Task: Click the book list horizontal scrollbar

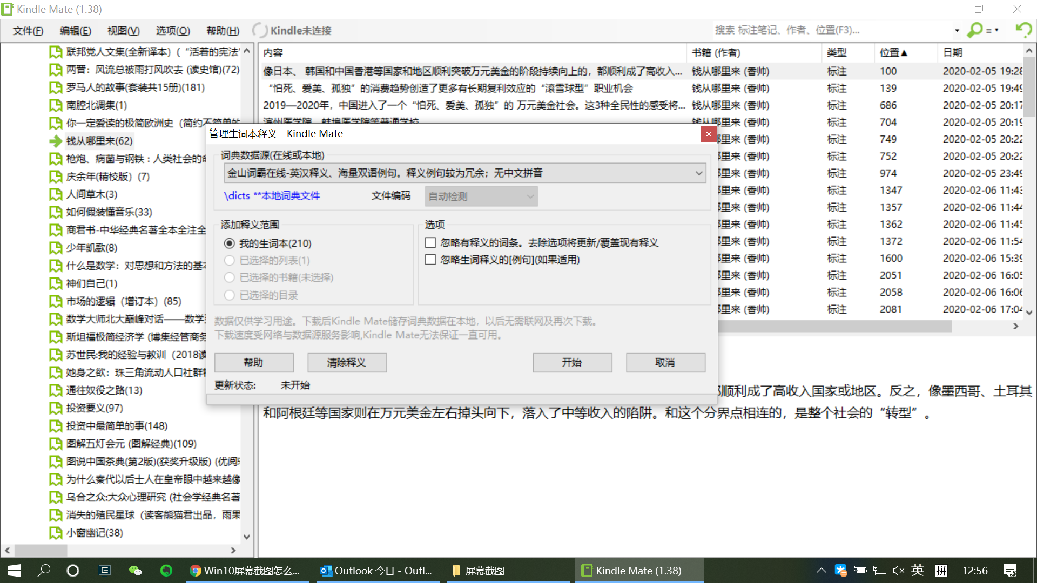Action: 41,550
